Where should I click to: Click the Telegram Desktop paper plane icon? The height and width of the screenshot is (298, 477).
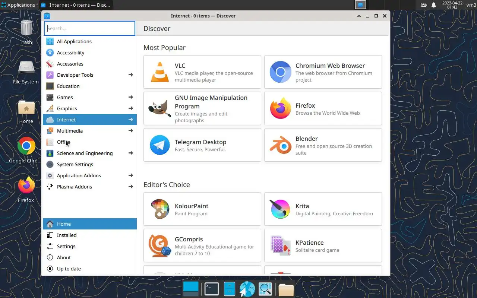tap(159, 145)
